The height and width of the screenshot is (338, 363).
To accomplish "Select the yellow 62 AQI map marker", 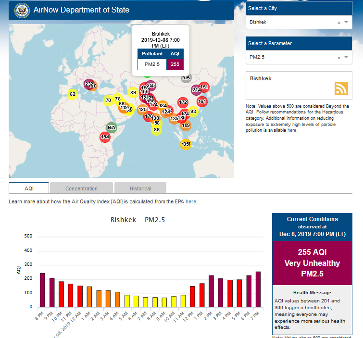I will coord(72,94).
